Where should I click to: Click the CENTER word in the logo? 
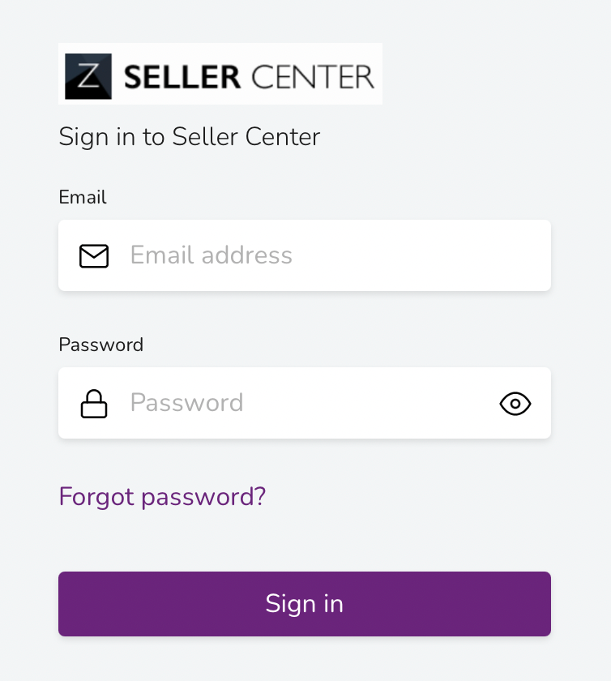(x=313, y=77)
